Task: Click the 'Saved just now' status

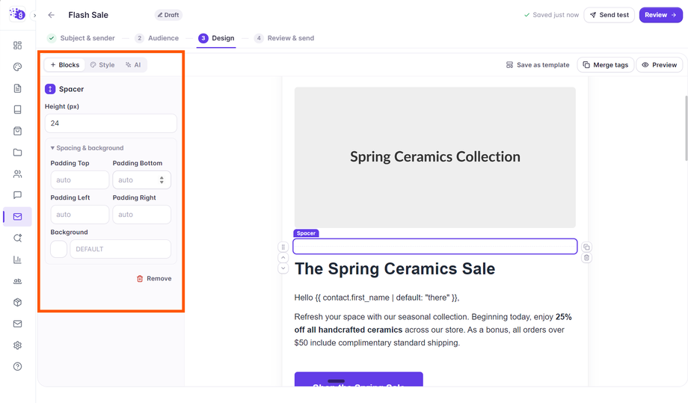Action: click(x=552, y=15)
